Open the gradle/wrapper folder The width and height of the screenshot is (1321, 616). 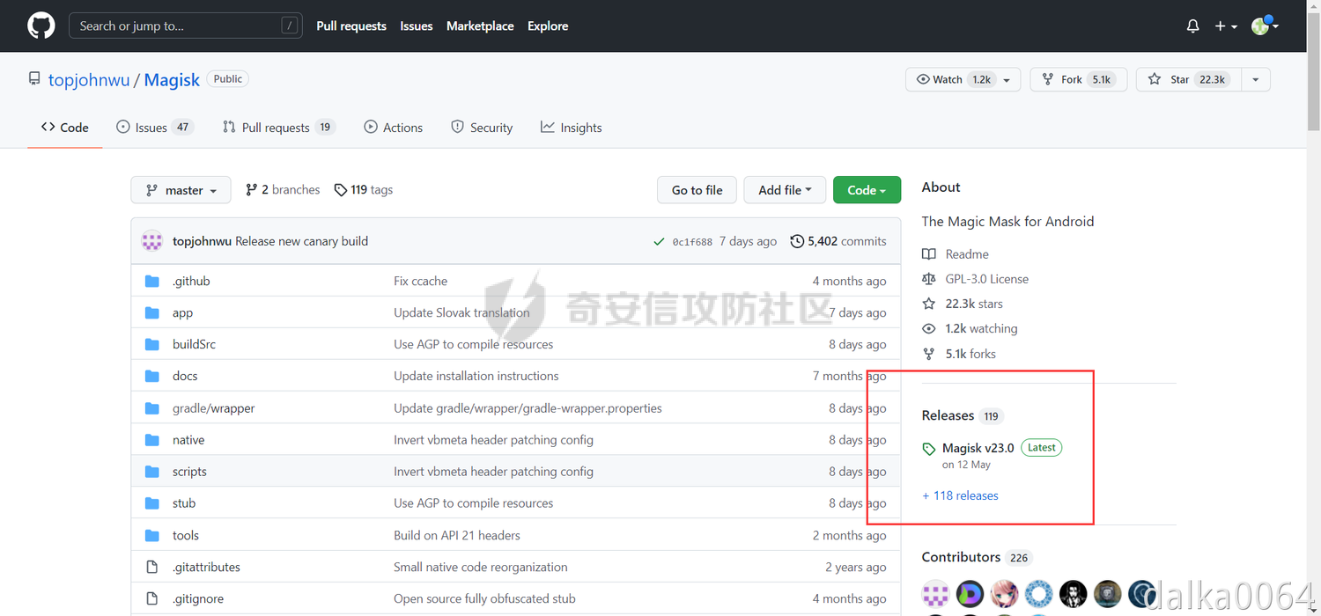[213, 408]
